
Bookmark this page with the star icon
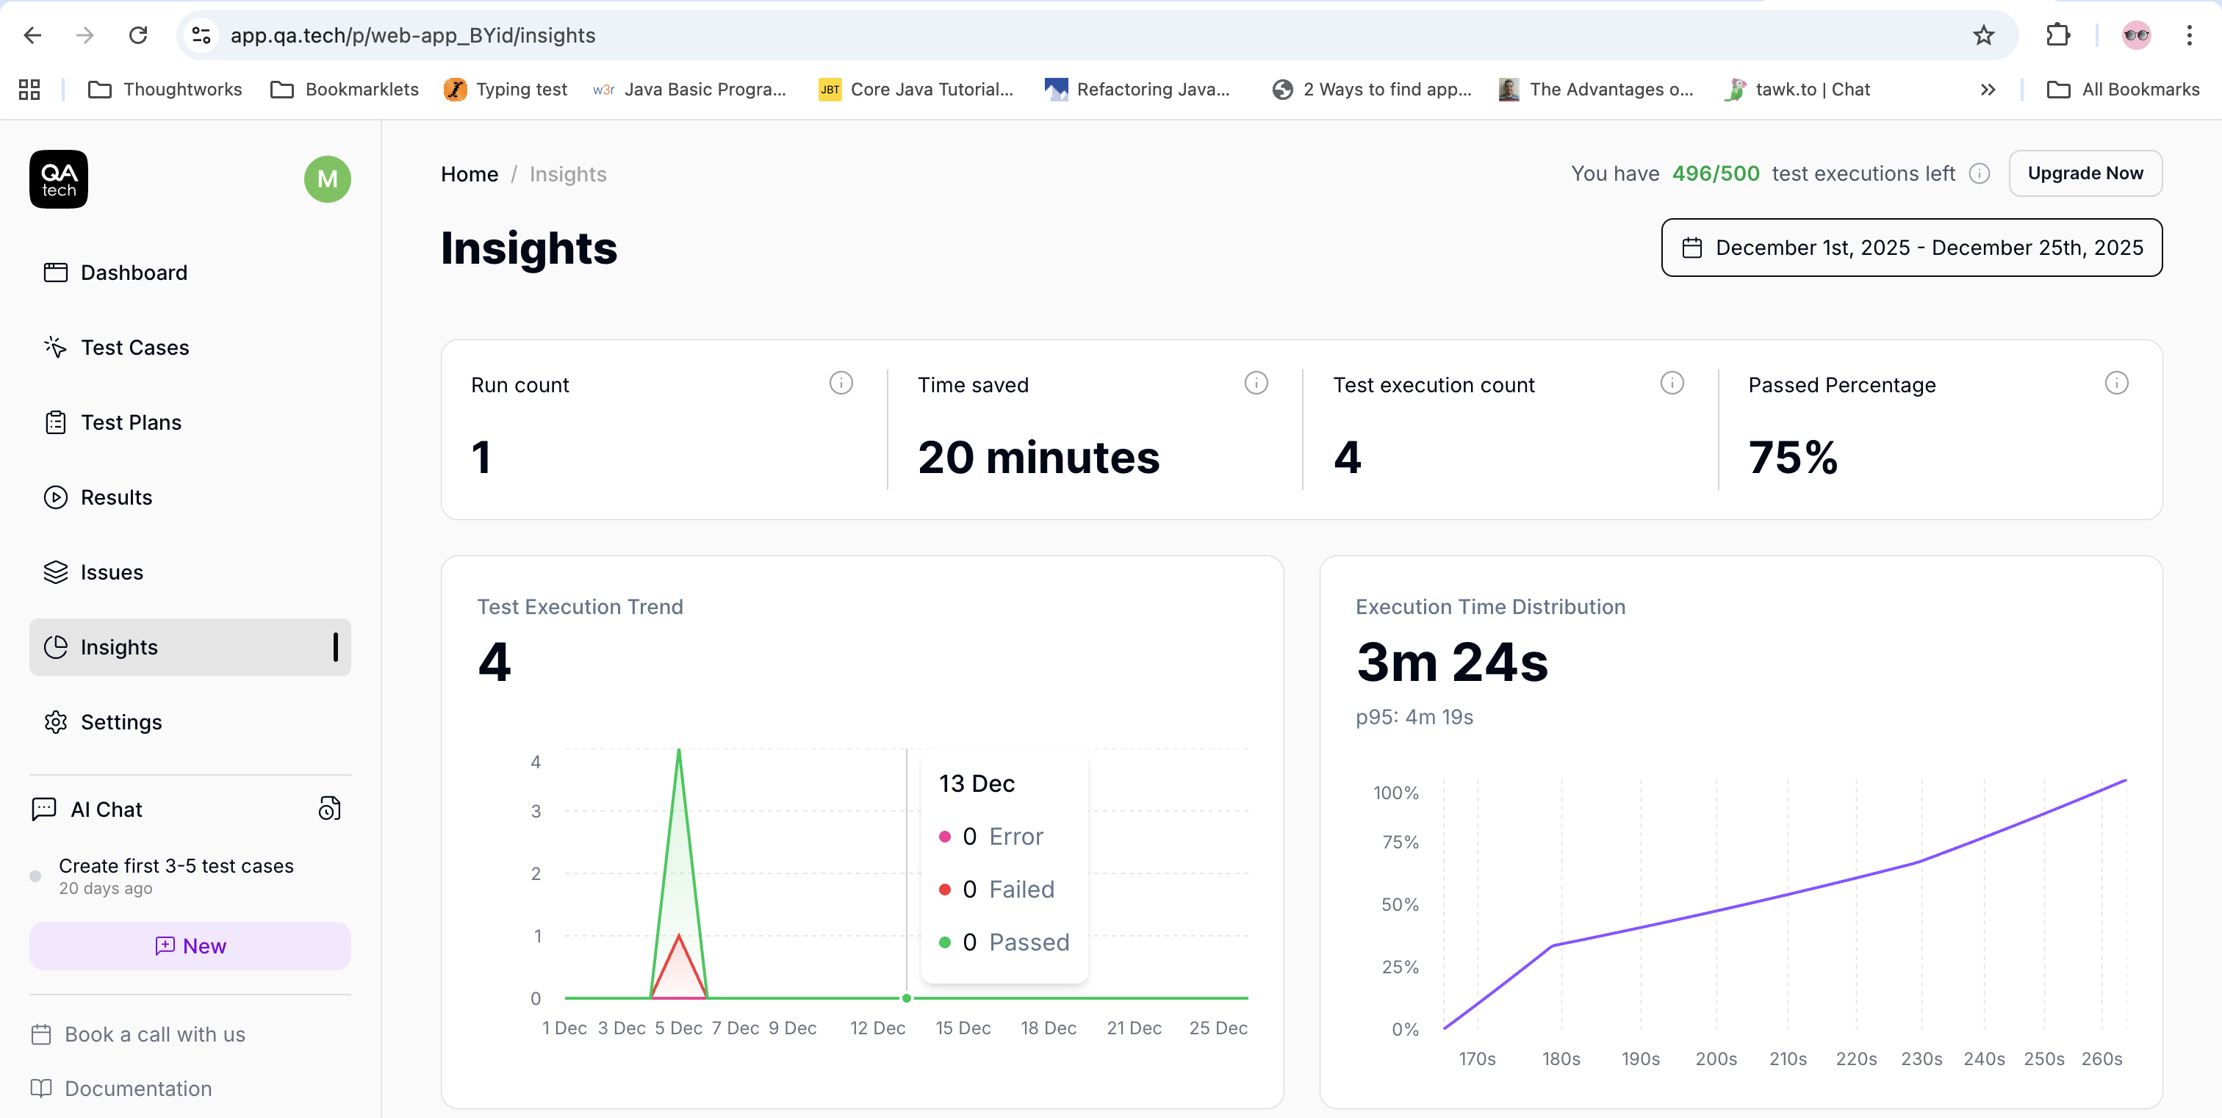coord(1983,35)
